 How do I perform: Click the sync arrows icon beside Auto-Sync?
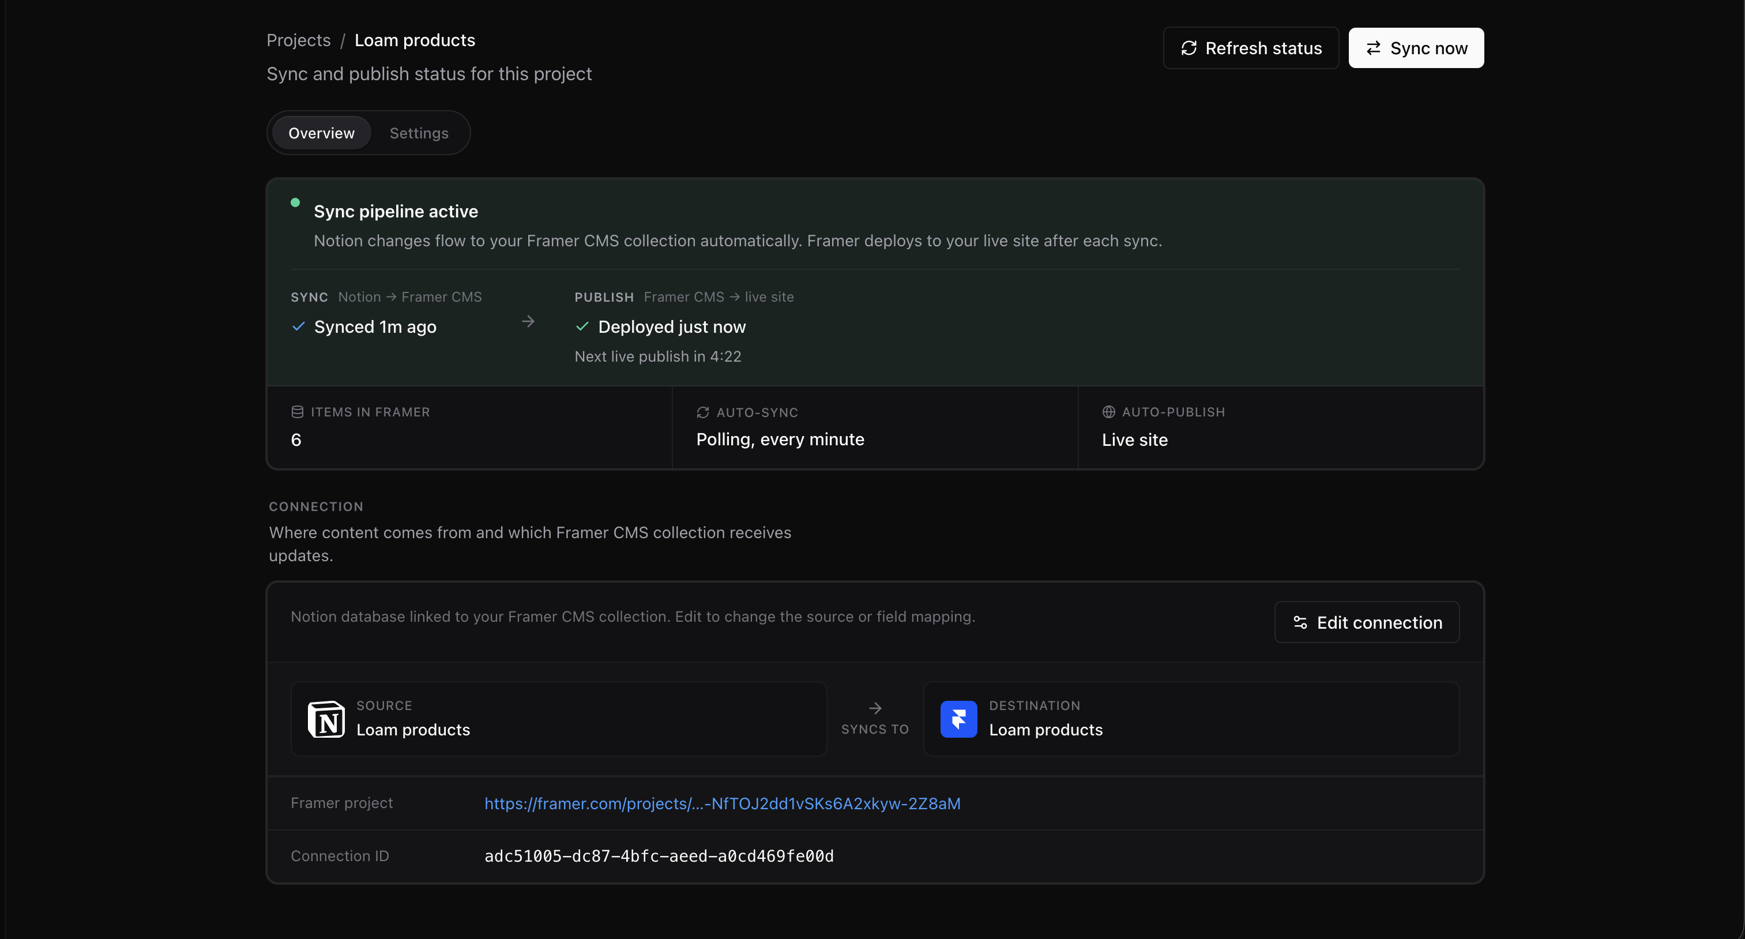pos(702,412)
